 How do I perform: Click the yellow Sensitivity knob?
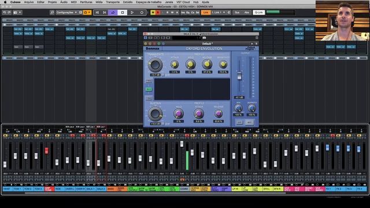click(223, 64)
